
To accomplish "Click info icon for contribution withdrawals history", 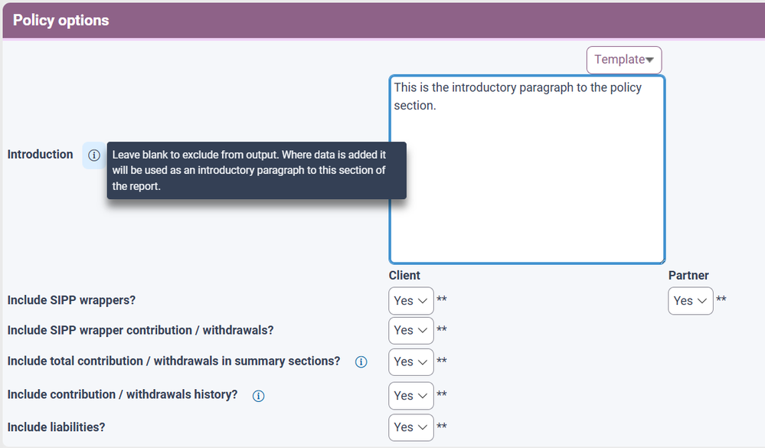I will point(259,396).
